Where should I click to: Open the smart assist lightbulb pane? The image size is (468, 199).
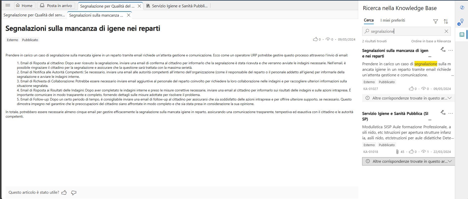(461, 21)
